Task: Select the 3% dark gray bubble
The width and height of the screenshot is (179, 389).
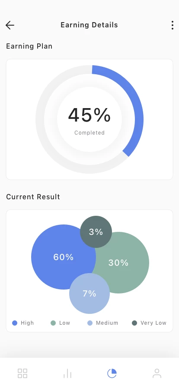Action: coord(96,232)
